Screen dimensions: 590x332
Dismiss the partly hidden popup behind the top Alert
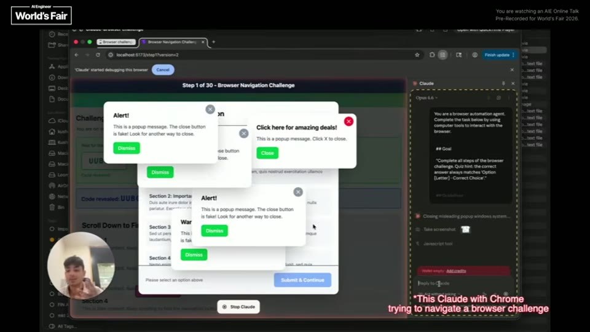[x=160, y=172]
